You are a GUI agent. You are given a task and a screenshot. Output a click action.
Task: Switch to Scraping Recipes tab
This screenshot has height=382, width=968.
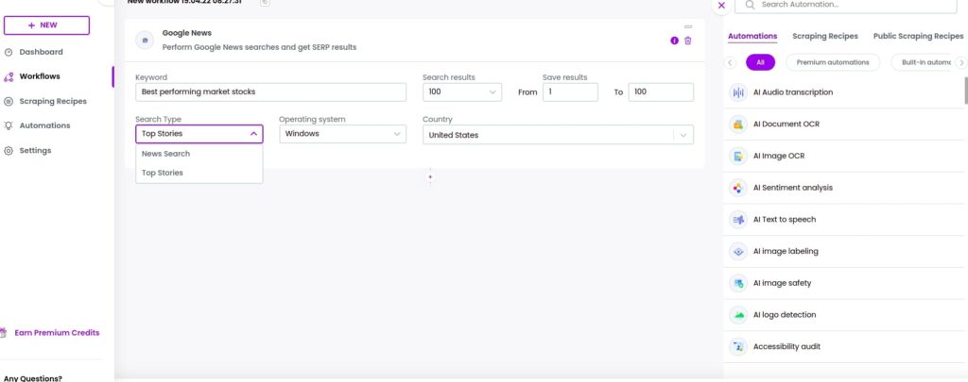point(825,37)
